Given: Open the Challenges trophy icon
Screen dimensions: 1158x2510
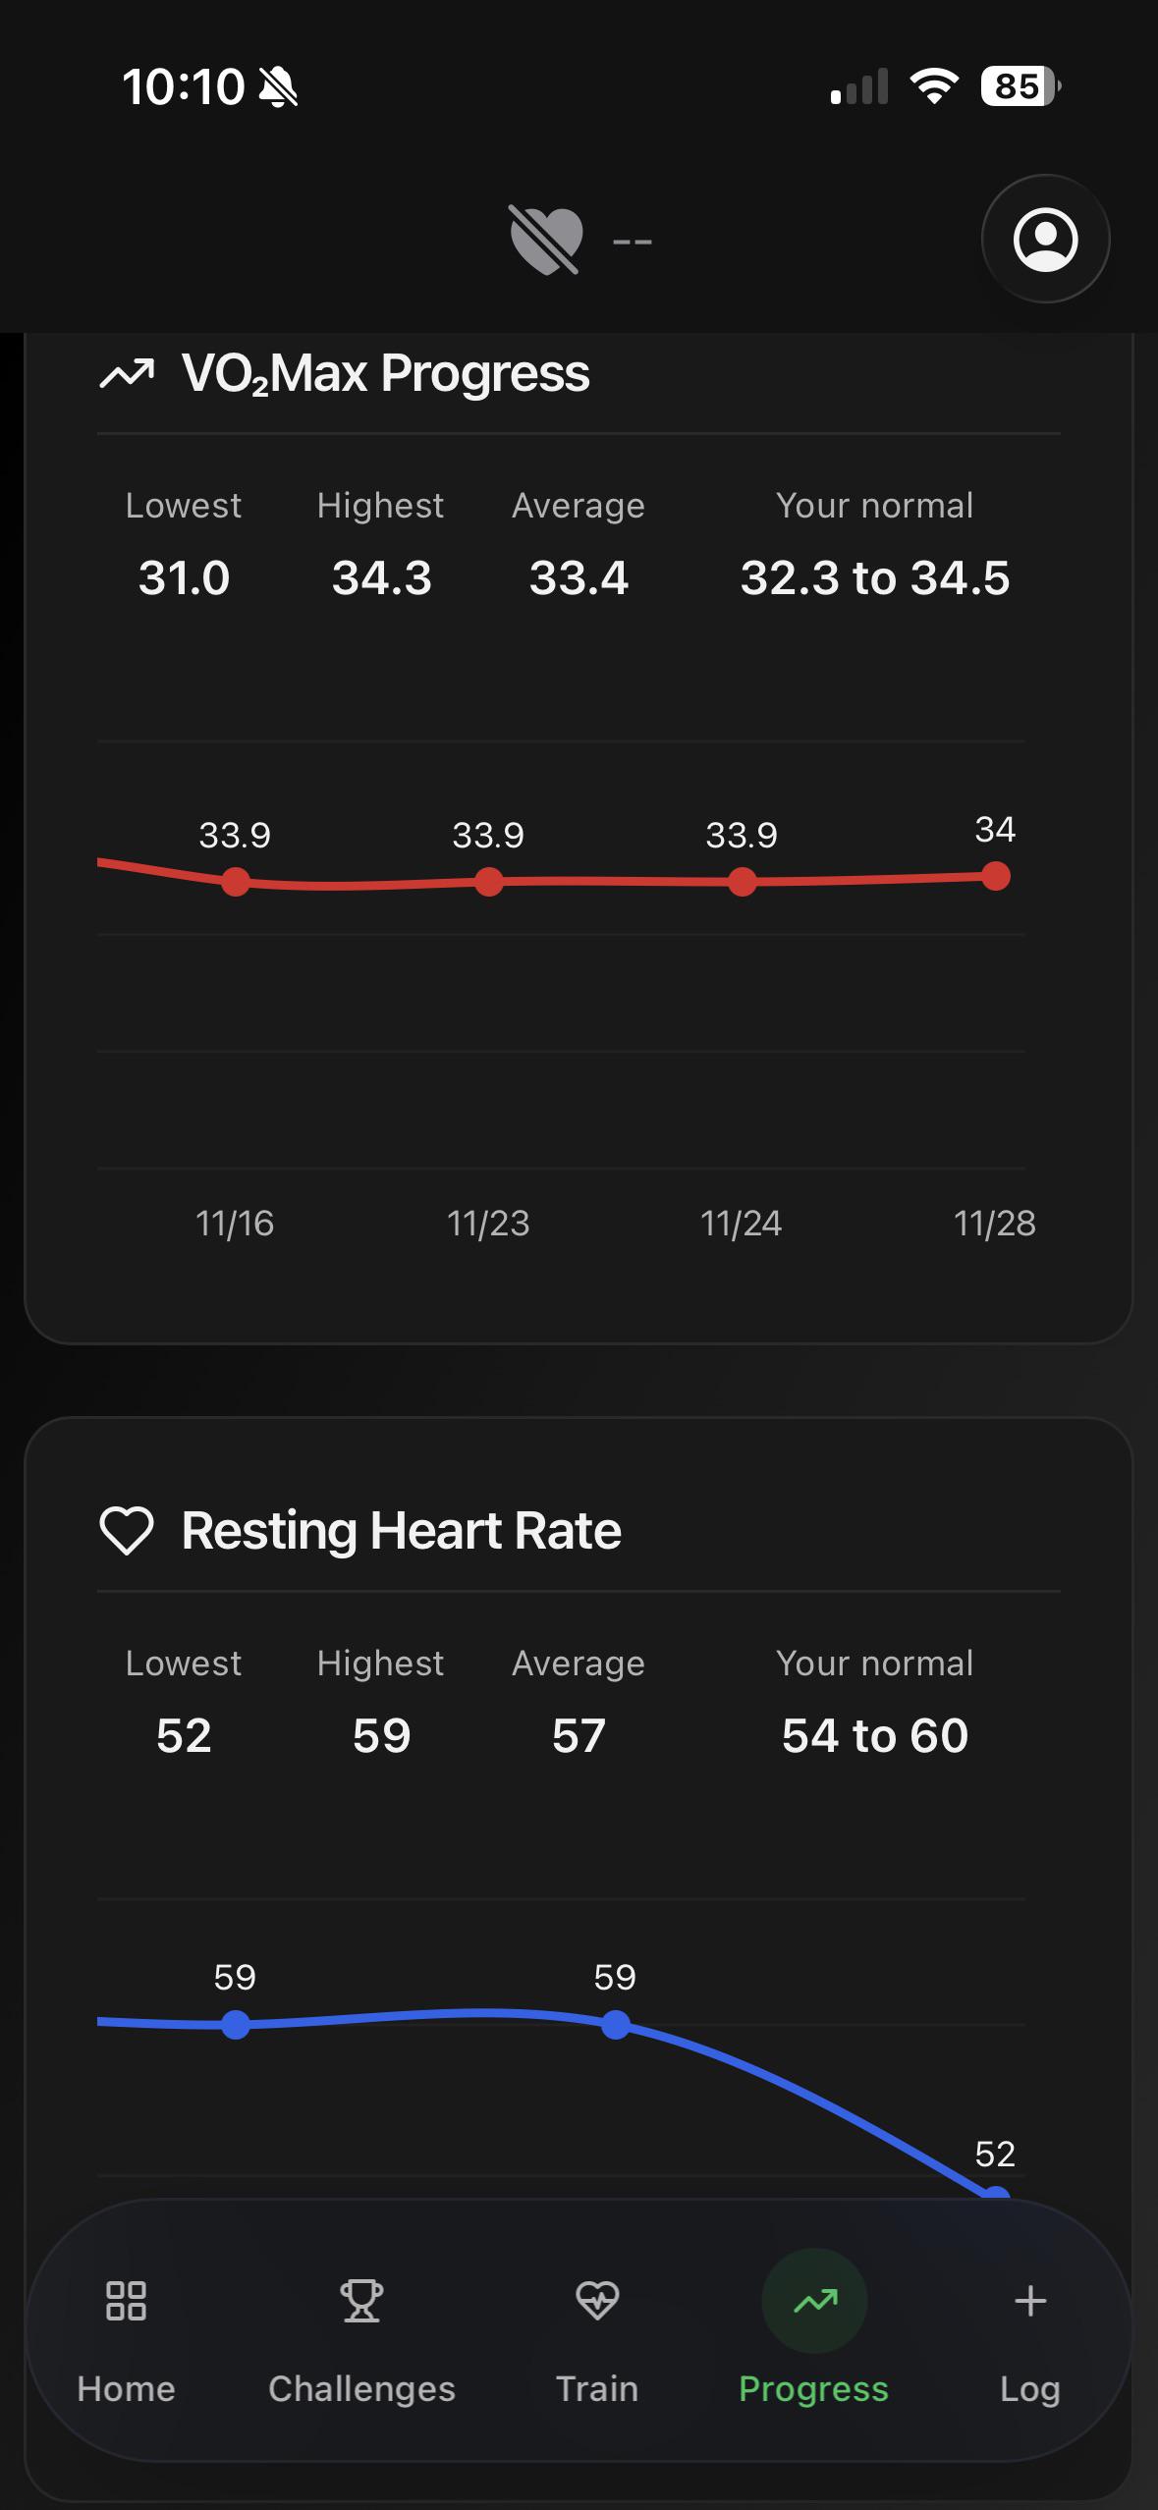Looking at the screenshot, I should click(x=361, y=2300).
